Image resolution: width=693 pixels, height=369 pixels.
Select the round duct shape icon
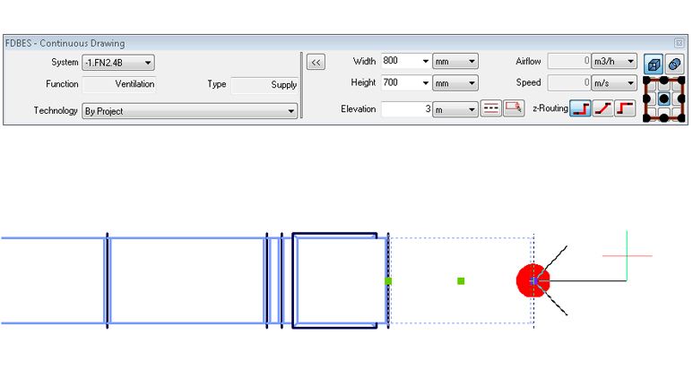coord(675,64)
